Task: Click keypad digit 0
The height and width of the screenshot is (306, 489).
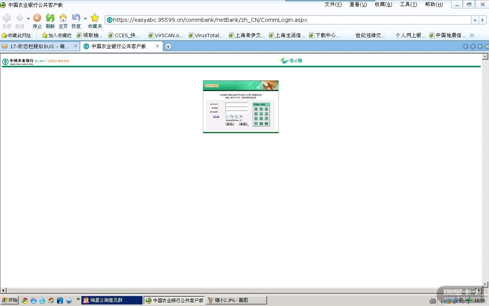Action: 261,119
